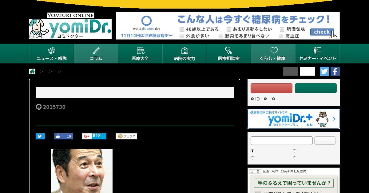
Task: Share on Twitter via top-right bird icon
Action: point(324,71)
